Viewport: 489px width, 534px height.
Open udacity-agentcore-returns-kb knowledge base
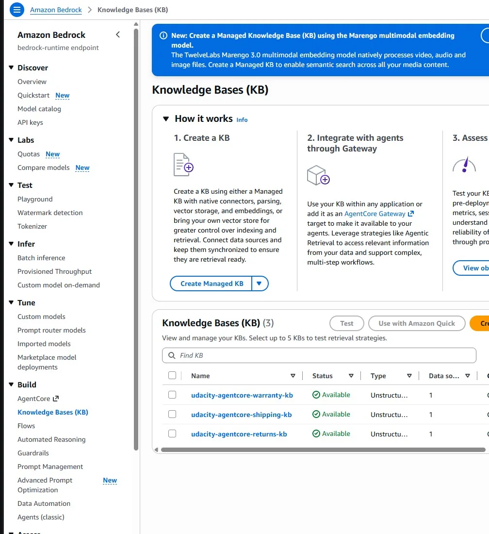239,434
